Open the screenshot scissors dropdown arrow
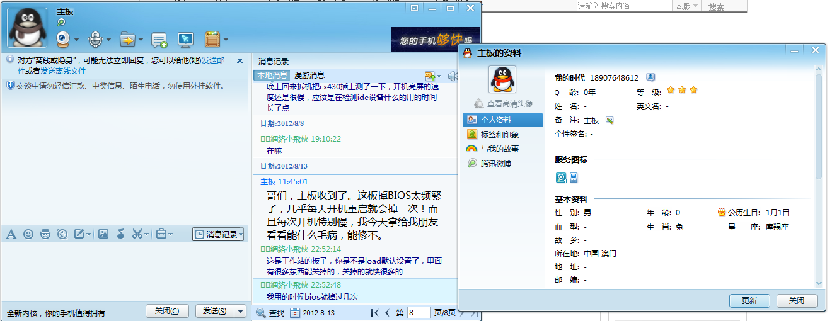Image resolution: width=832 pixels, height=321 pixels. (x=147, y=234)
